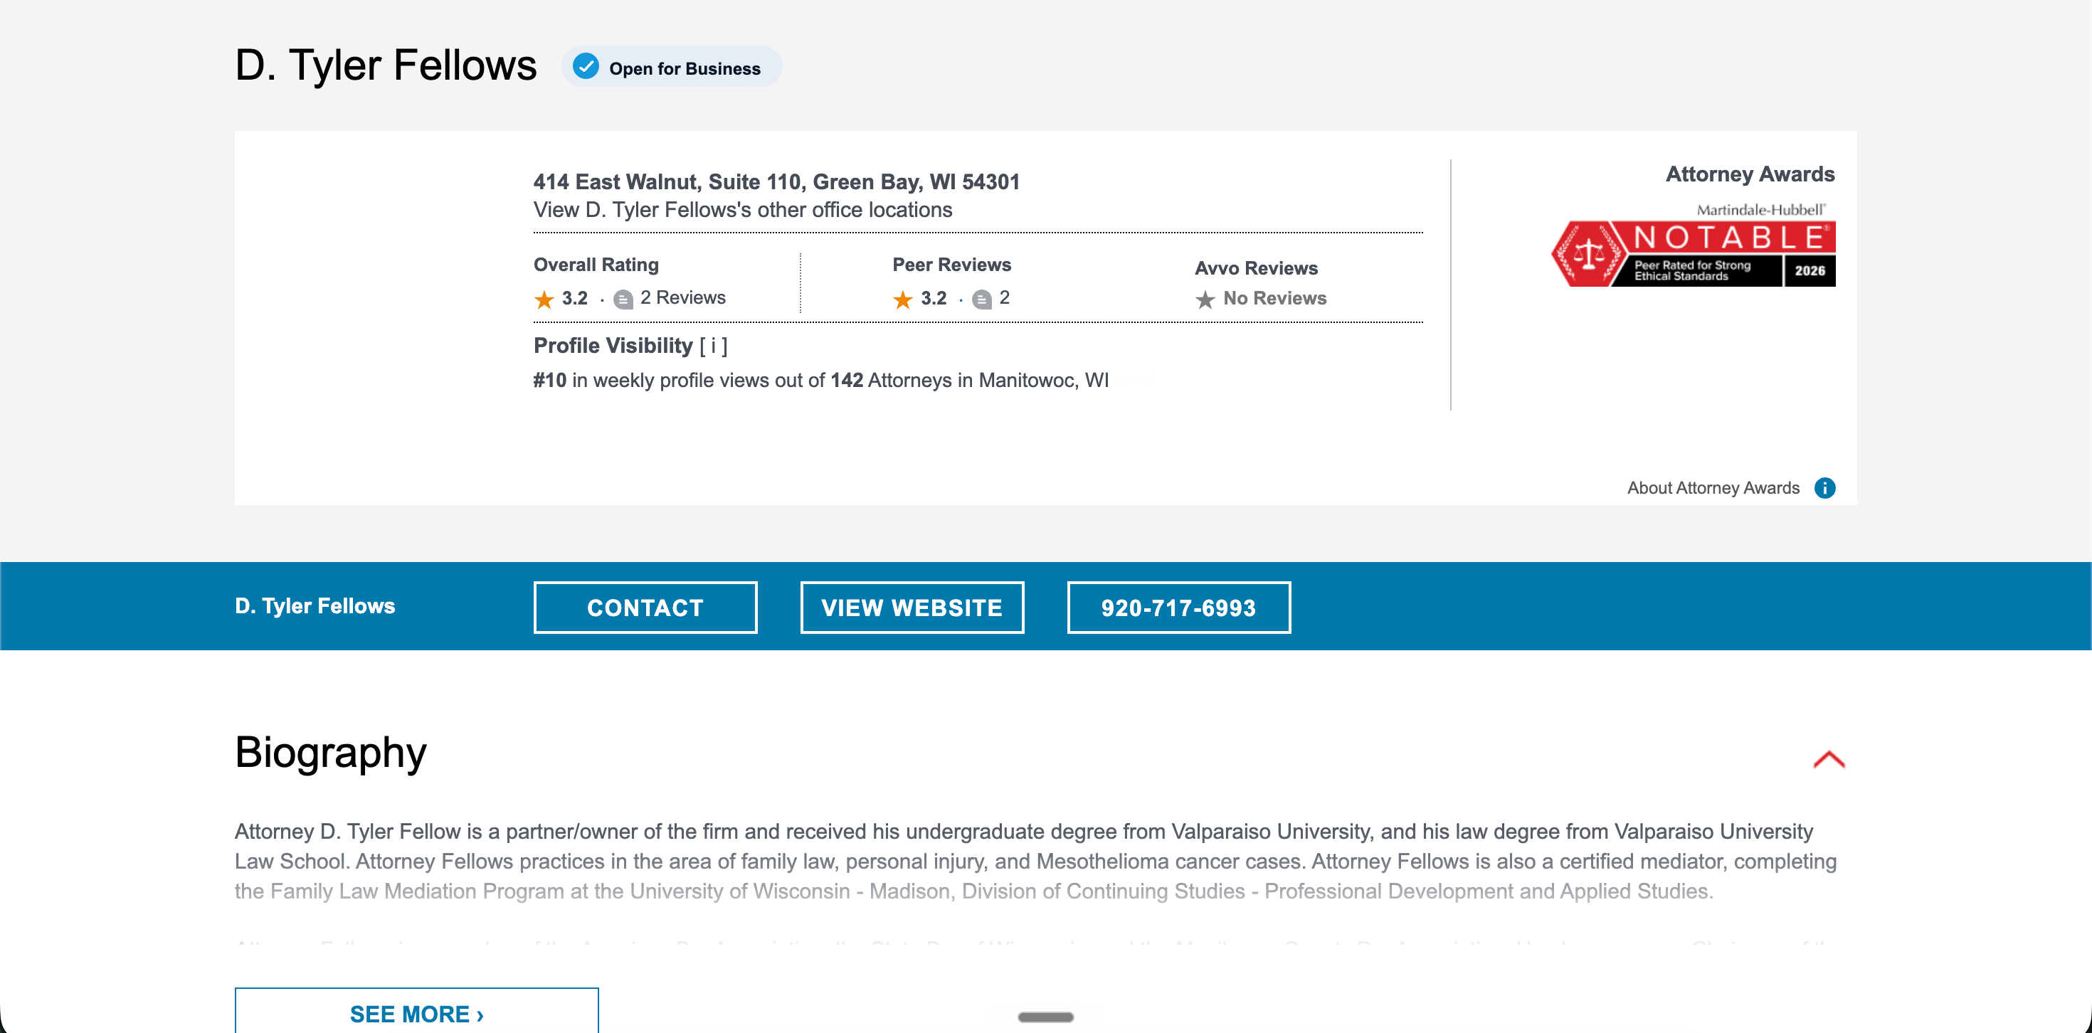2092x1033 pixels.
Task: Click the Profile Visibility heading
Action: click(613, 346)
